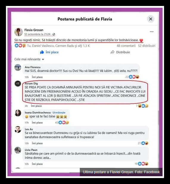
Task: Click the share arrow icon beside Distribuie
Action: [x=113, y=52]
